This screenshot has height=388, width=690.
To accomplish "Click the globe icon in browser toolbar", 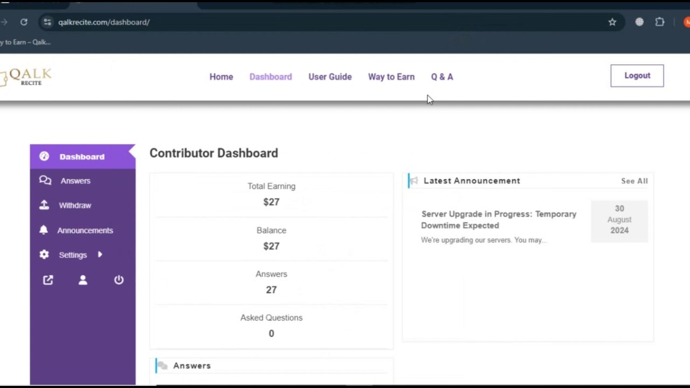I will tap(639, 22).
